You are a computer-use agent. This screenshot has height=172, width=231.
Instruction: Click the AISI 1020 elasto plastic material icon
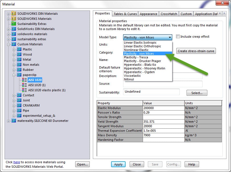(x=24, y=90)
